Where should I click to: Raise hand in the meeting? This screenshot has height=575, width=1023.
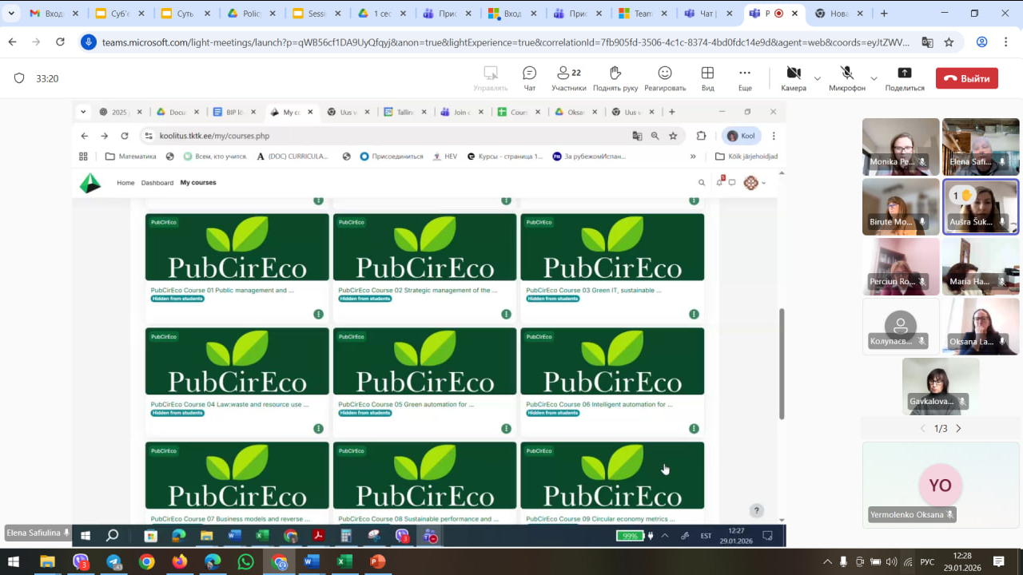(x=615, y=77)
